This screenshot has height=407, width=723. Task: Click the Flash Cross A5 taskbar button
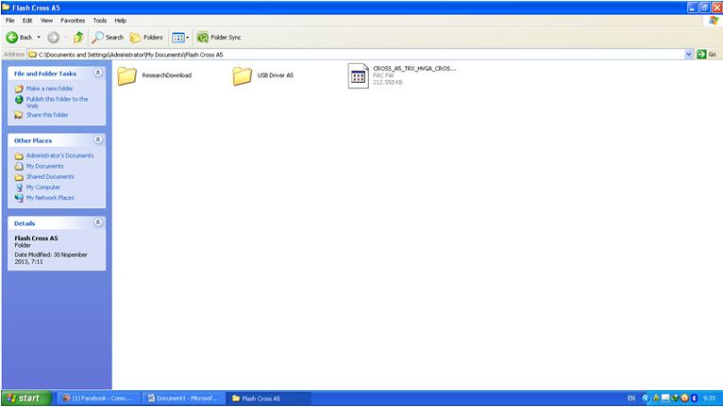(x=269, y=399)
